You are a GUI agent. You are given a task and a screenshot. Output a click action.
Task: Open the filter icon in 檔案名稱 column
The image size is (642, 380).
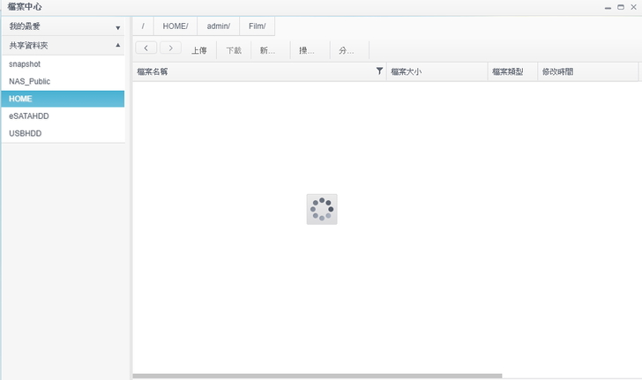pos(379,71)
